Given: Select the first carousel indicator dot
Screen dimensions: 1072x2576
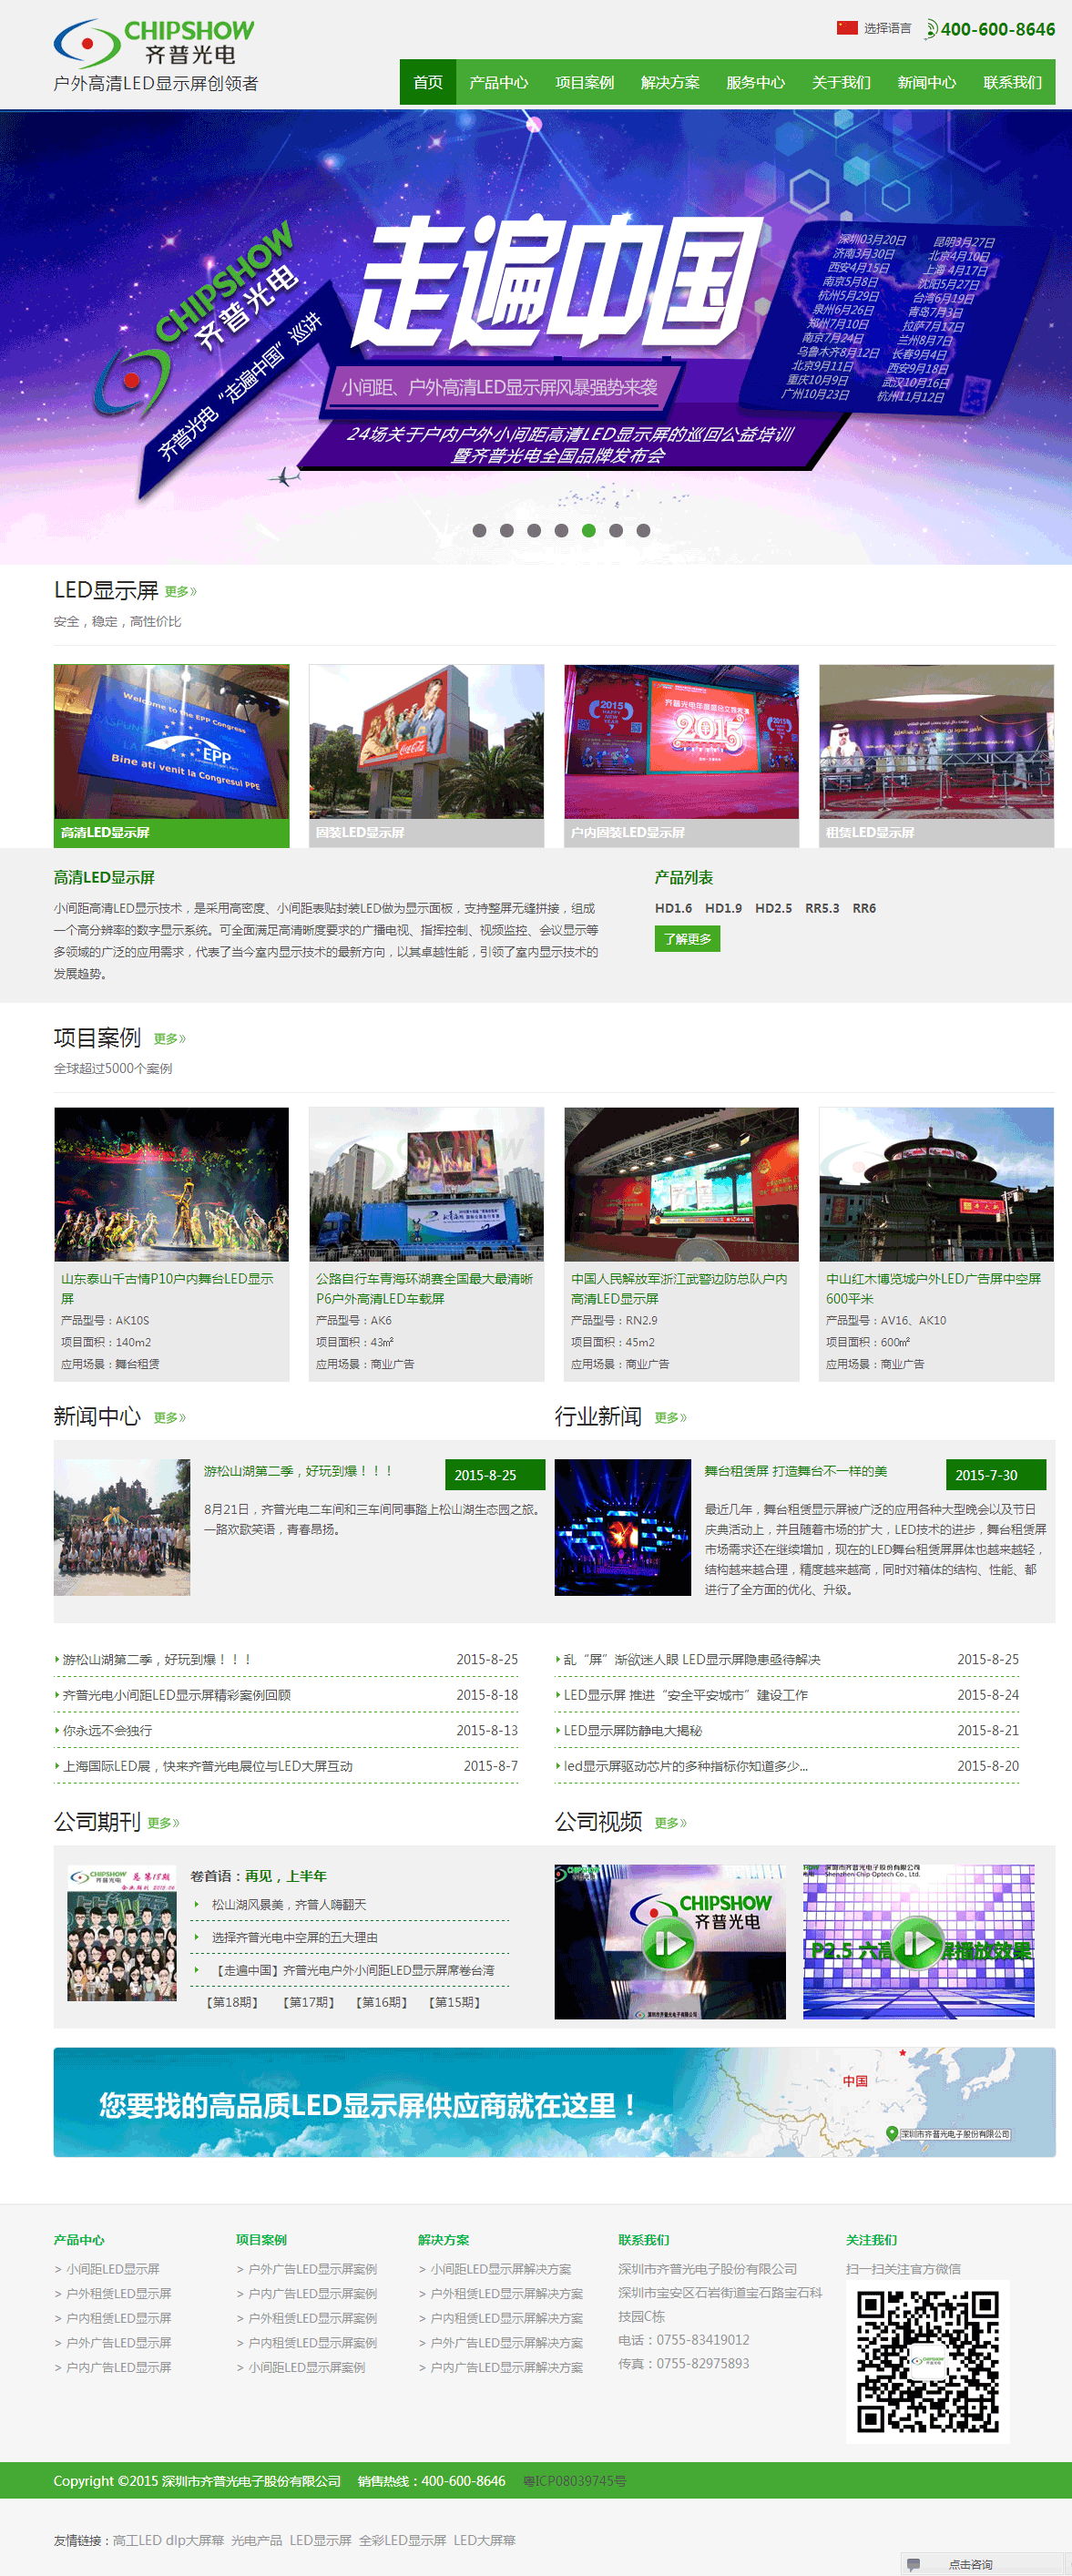Looking at the screenshot, I should 480,531.
